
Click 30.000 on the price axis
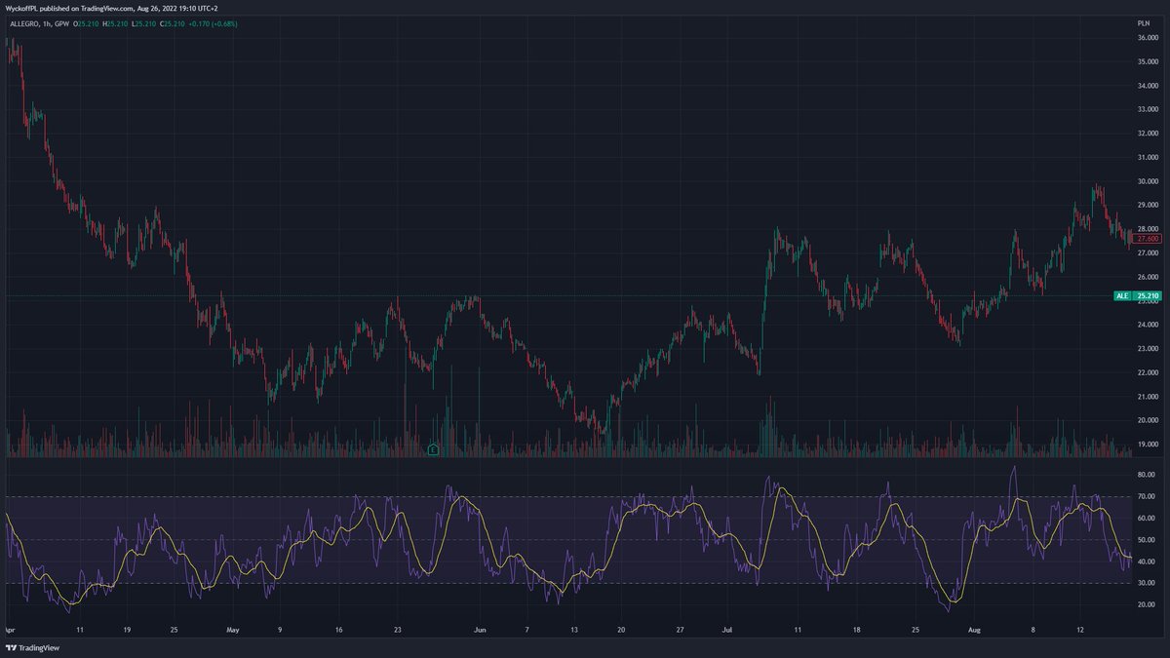click(1147, 181)
